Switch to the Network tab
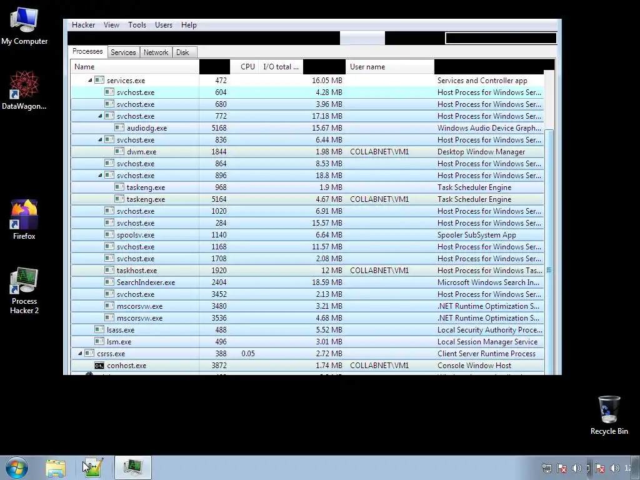The image size is (640, 480). click(156, 52)
